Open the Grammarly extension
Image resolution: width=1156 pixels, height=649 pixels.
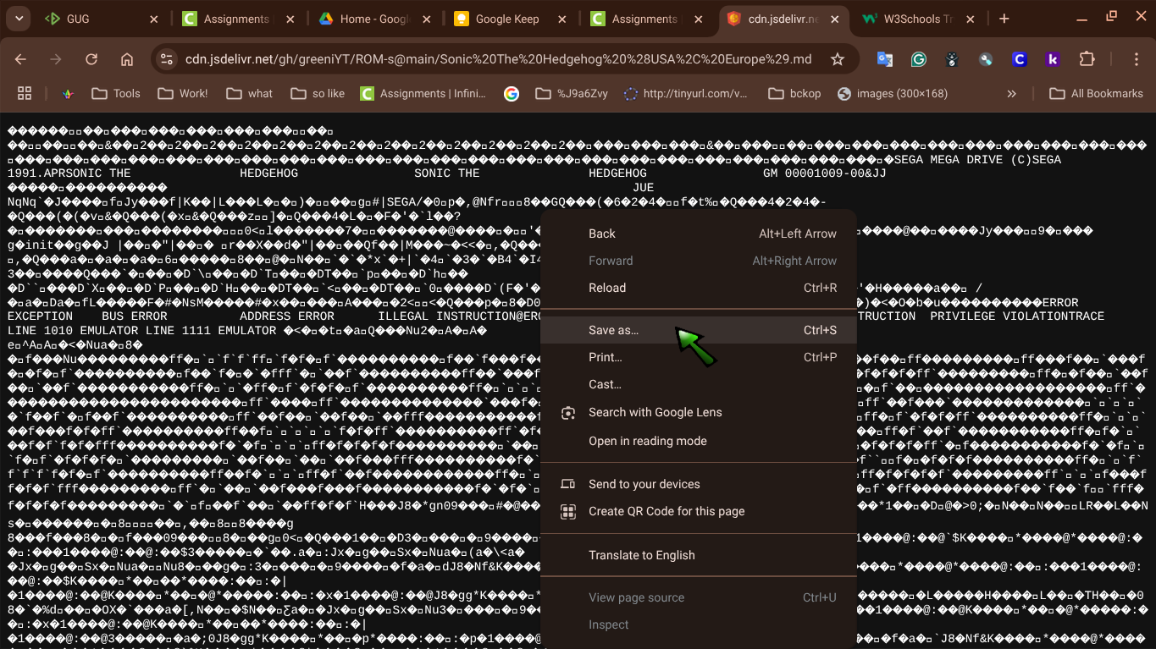(x=917, y=59)
